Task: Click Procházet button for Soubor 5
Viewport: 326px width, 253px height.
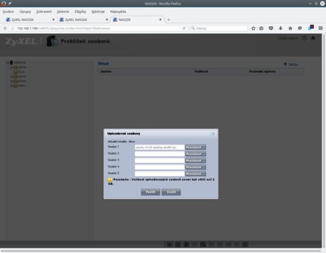Action: [x=196, y=174]
